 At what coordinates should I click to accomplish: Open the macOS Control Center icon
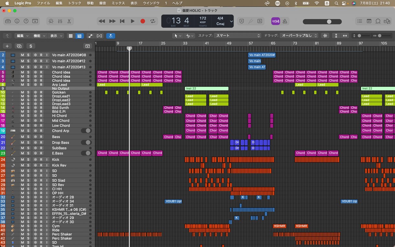(x=345, y=3)
